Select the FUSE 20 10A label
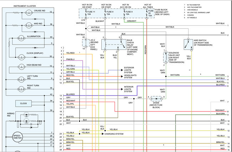232x152 pixels. (x=151, y=13)
